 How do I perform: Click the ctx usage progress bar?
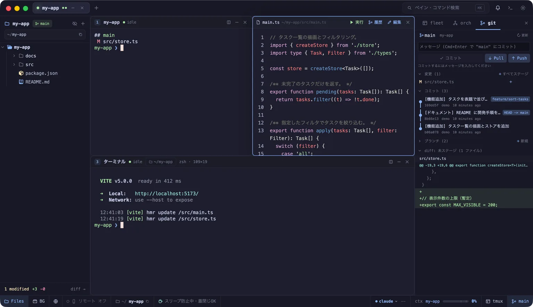coord(456,301)
